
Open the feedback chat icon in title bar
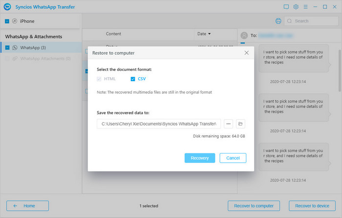(x=286, y=7)
